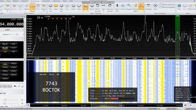This screenshot has width=196, height=110.
Task: Stop the playback in Data Playback group
Action: tap(79, 7)
